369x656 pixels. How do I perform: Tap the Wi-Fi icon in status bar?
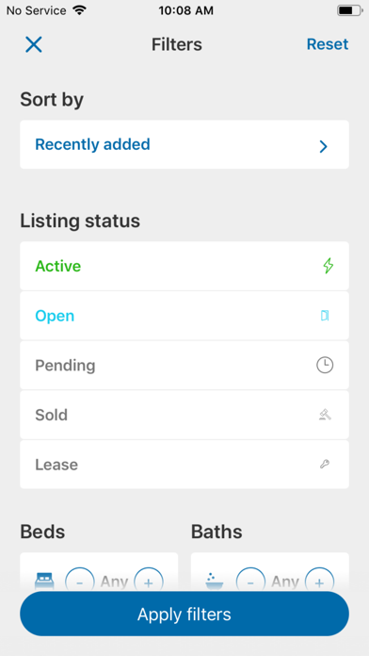point(79,10)
